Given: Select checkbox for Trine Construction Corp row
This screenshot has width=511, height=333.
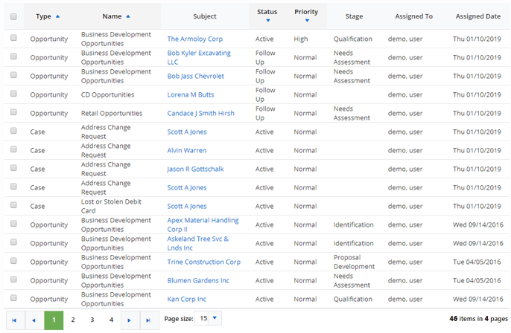Looking at the screenshot, I should pos(13,260).
